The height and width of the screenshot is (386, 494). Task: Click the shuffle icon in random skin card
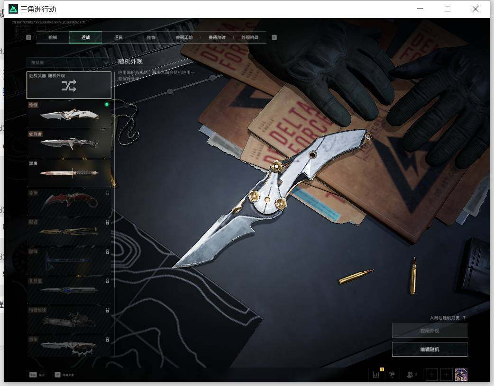click(69, 86)
